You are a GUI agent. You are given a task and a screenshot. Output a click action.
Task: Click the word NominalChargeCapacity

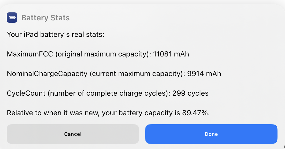coord(47,74)
